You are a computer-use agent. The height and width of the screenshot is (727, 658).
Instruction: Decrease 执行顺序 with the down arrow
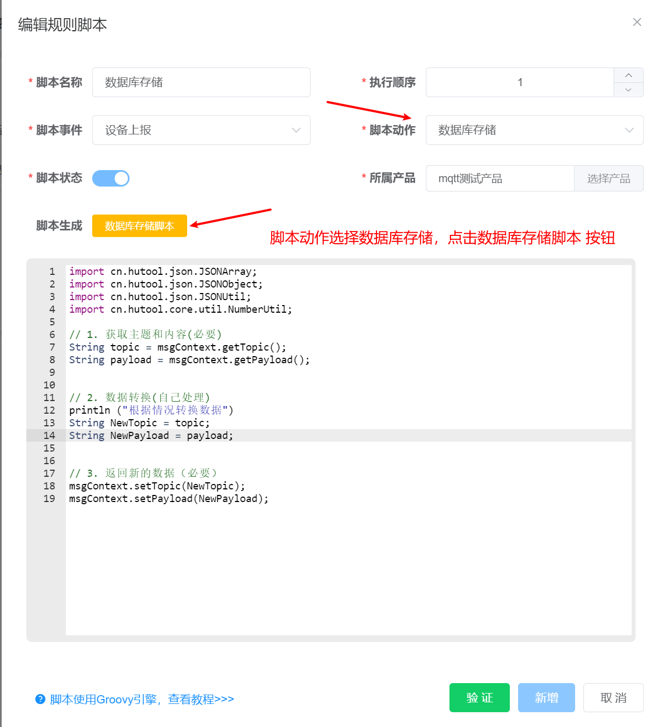click(628, 89)
